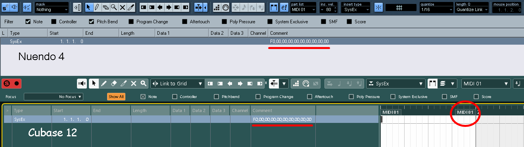The width and height of the screenshot is (524, 147).
Task: Enable the Score checkbox in Cubase 12
Action: (x=476, y=96)
